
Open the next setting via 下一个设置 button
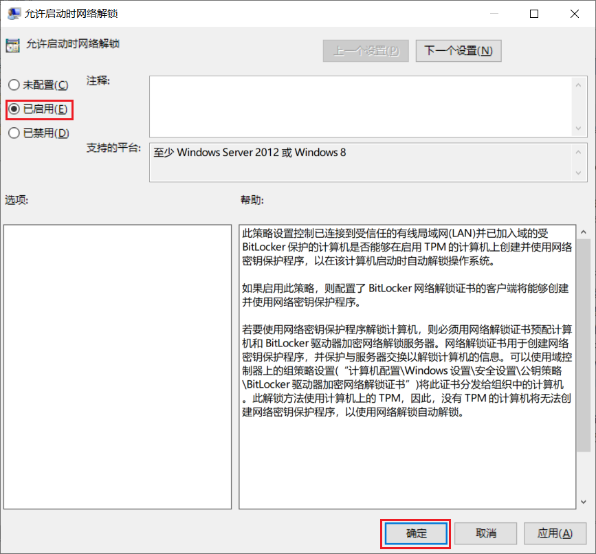[459, 50]
